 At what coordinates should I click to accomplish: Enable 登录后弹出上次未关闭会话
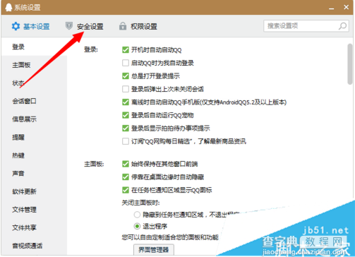(126, 89)
